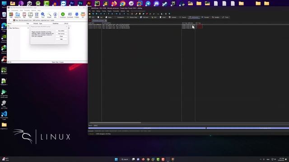This screenshot has width=289, height=162.
Task: Click the taskbar Search box
Action: 125,159
